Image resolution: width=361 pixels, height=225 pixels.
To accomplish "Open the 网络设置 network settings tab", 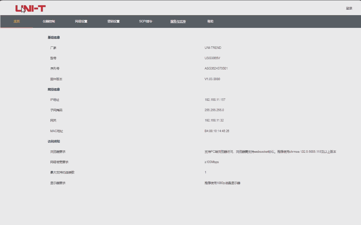I will pyautogui.click(x=81, y=21).
